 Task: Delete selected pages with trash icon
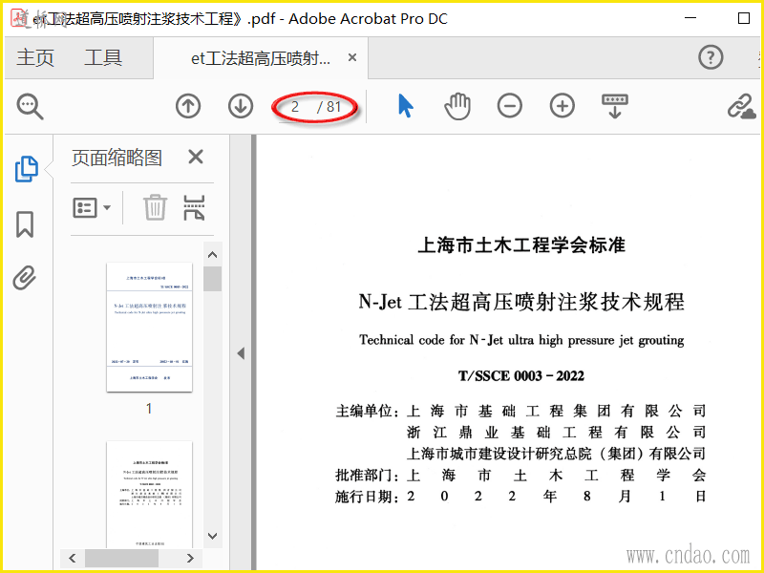point(155,207)
